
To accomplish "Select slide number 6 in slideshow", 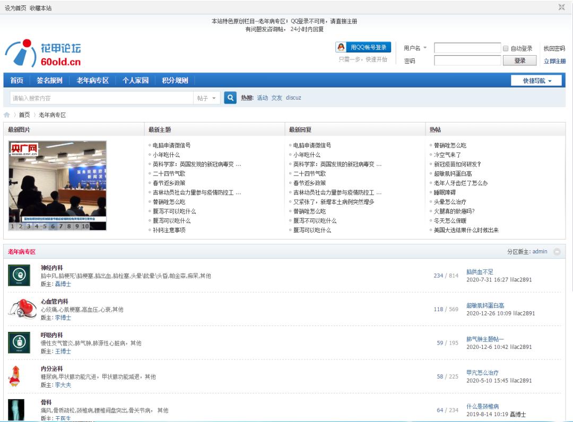I will point(53,226).
